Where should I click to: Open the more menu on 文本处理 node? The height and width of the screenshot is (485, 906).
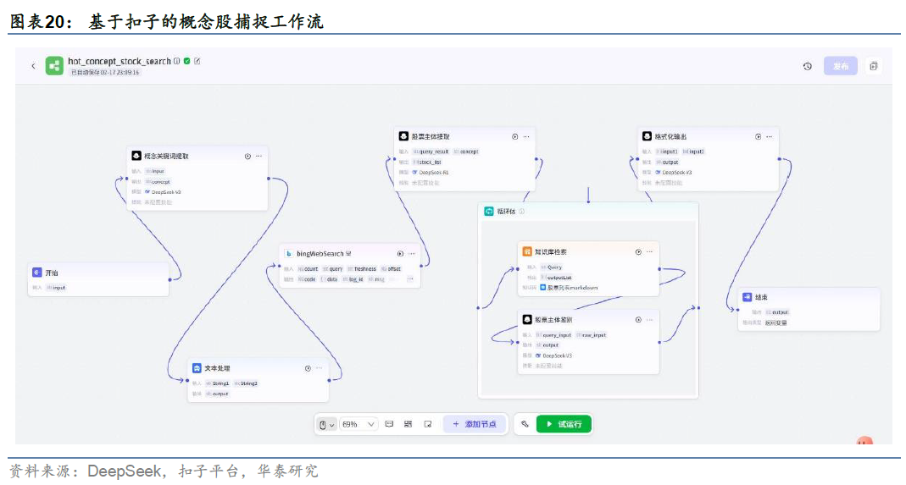click(x=319, y=368)
